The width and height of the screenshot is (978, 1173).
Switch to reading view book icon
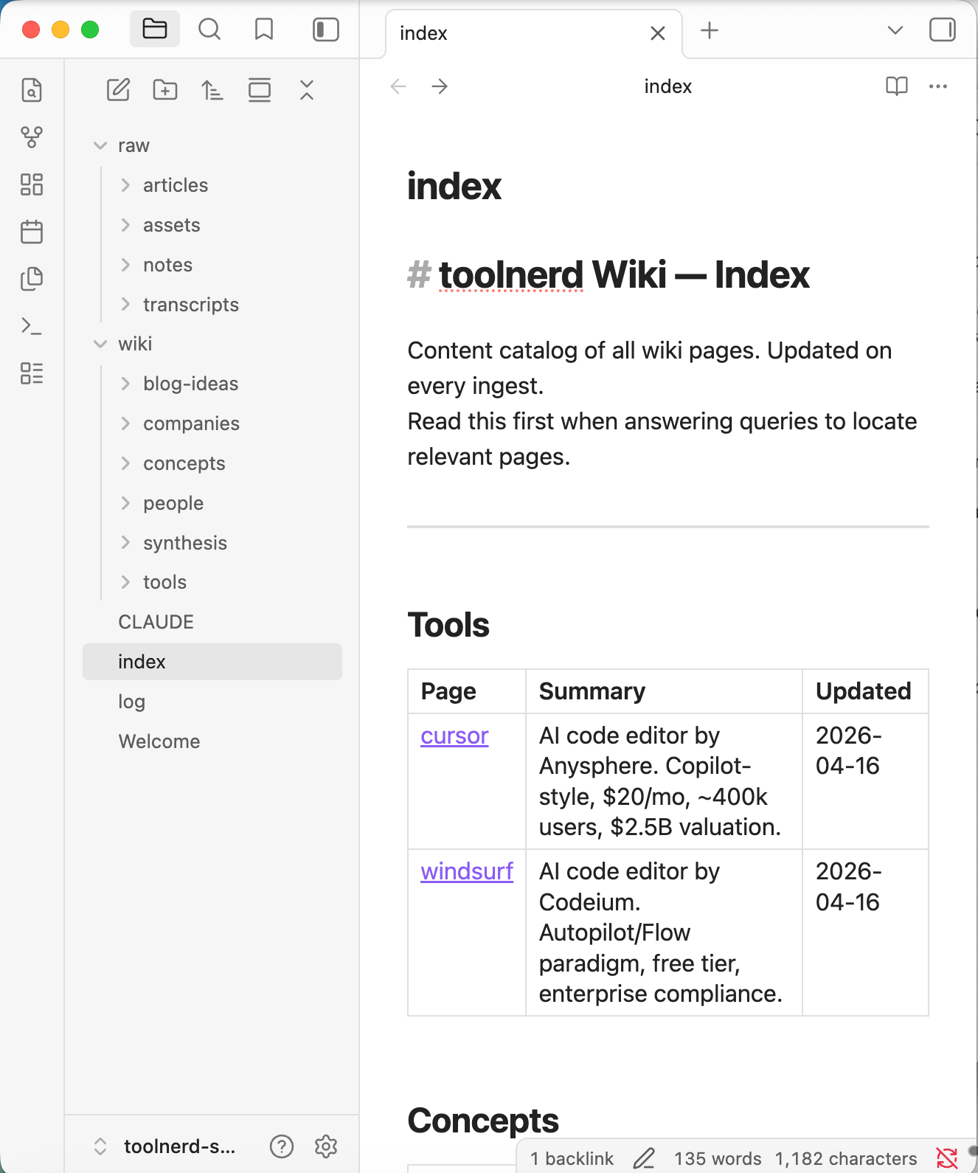[x=897, y=86]
